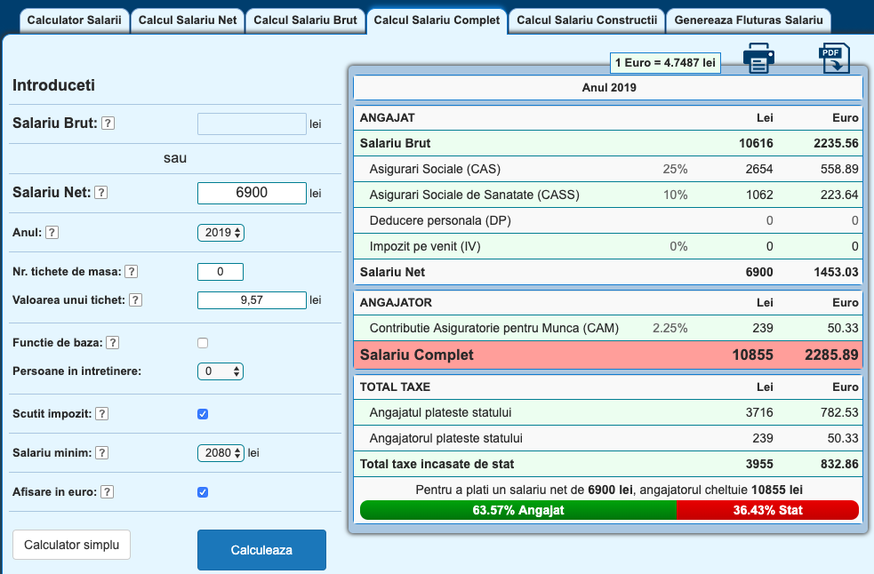This screenshot has height=574, width=874.
Task: Click help icon next to Salariu Brut
Action: pos(108,124)
